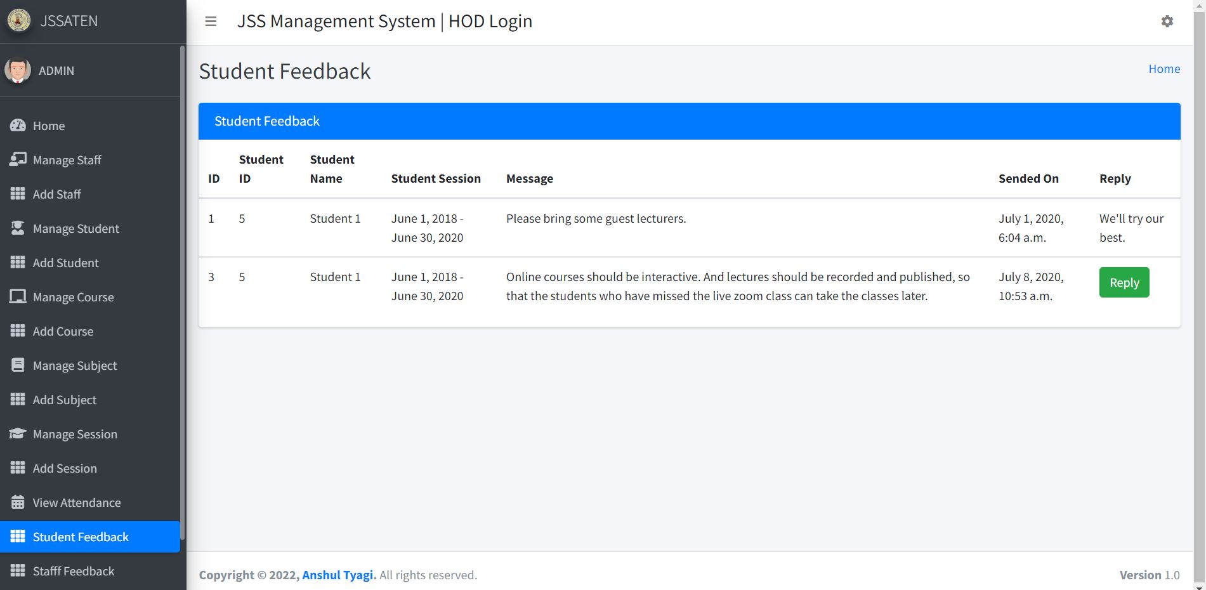Select the Manage Session graduation cap icon
The image size is (1206, 590).
tap(18, 434)
